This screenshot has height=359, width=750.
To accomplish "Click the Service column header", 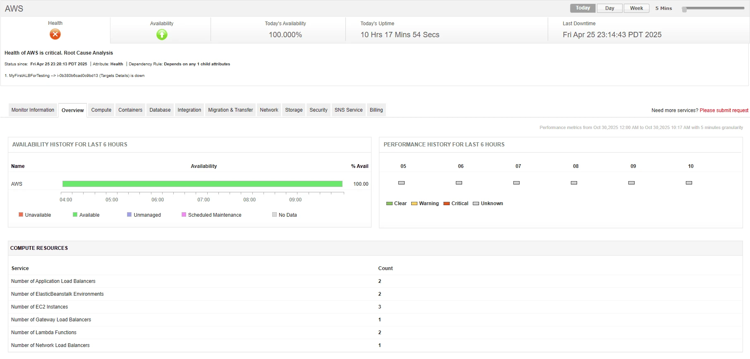I will coord(20,268).
